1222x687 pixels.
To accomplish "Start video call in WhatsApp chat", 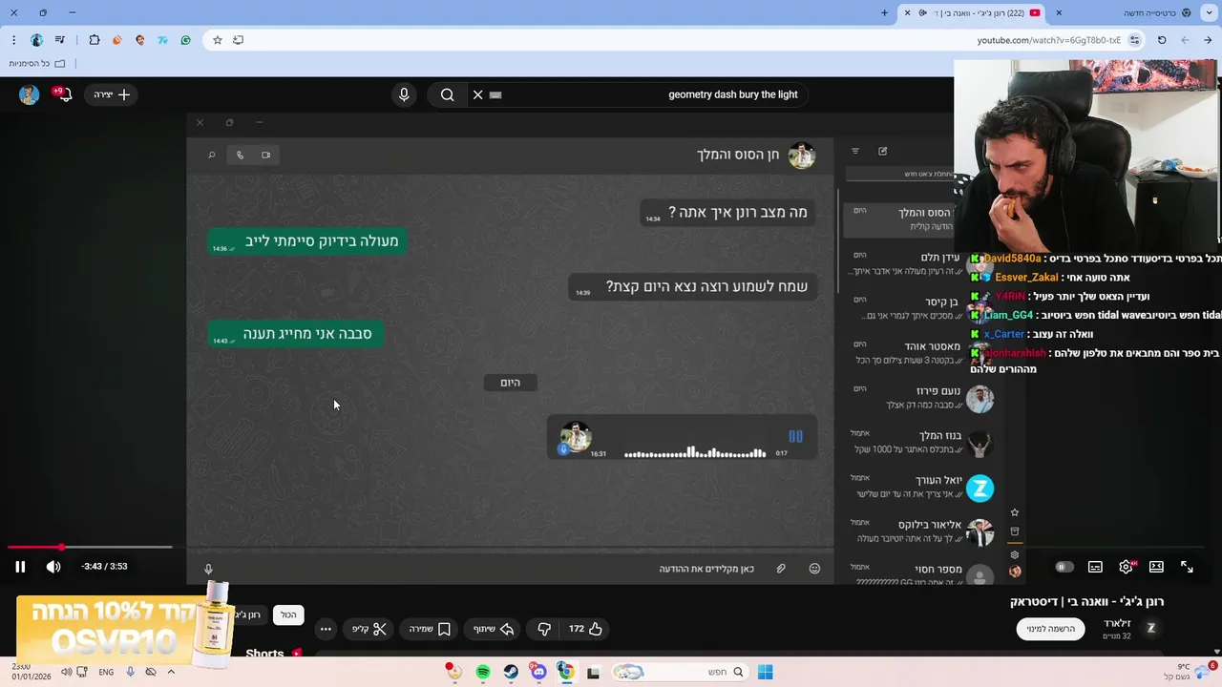I will click(x=265, y=155).
